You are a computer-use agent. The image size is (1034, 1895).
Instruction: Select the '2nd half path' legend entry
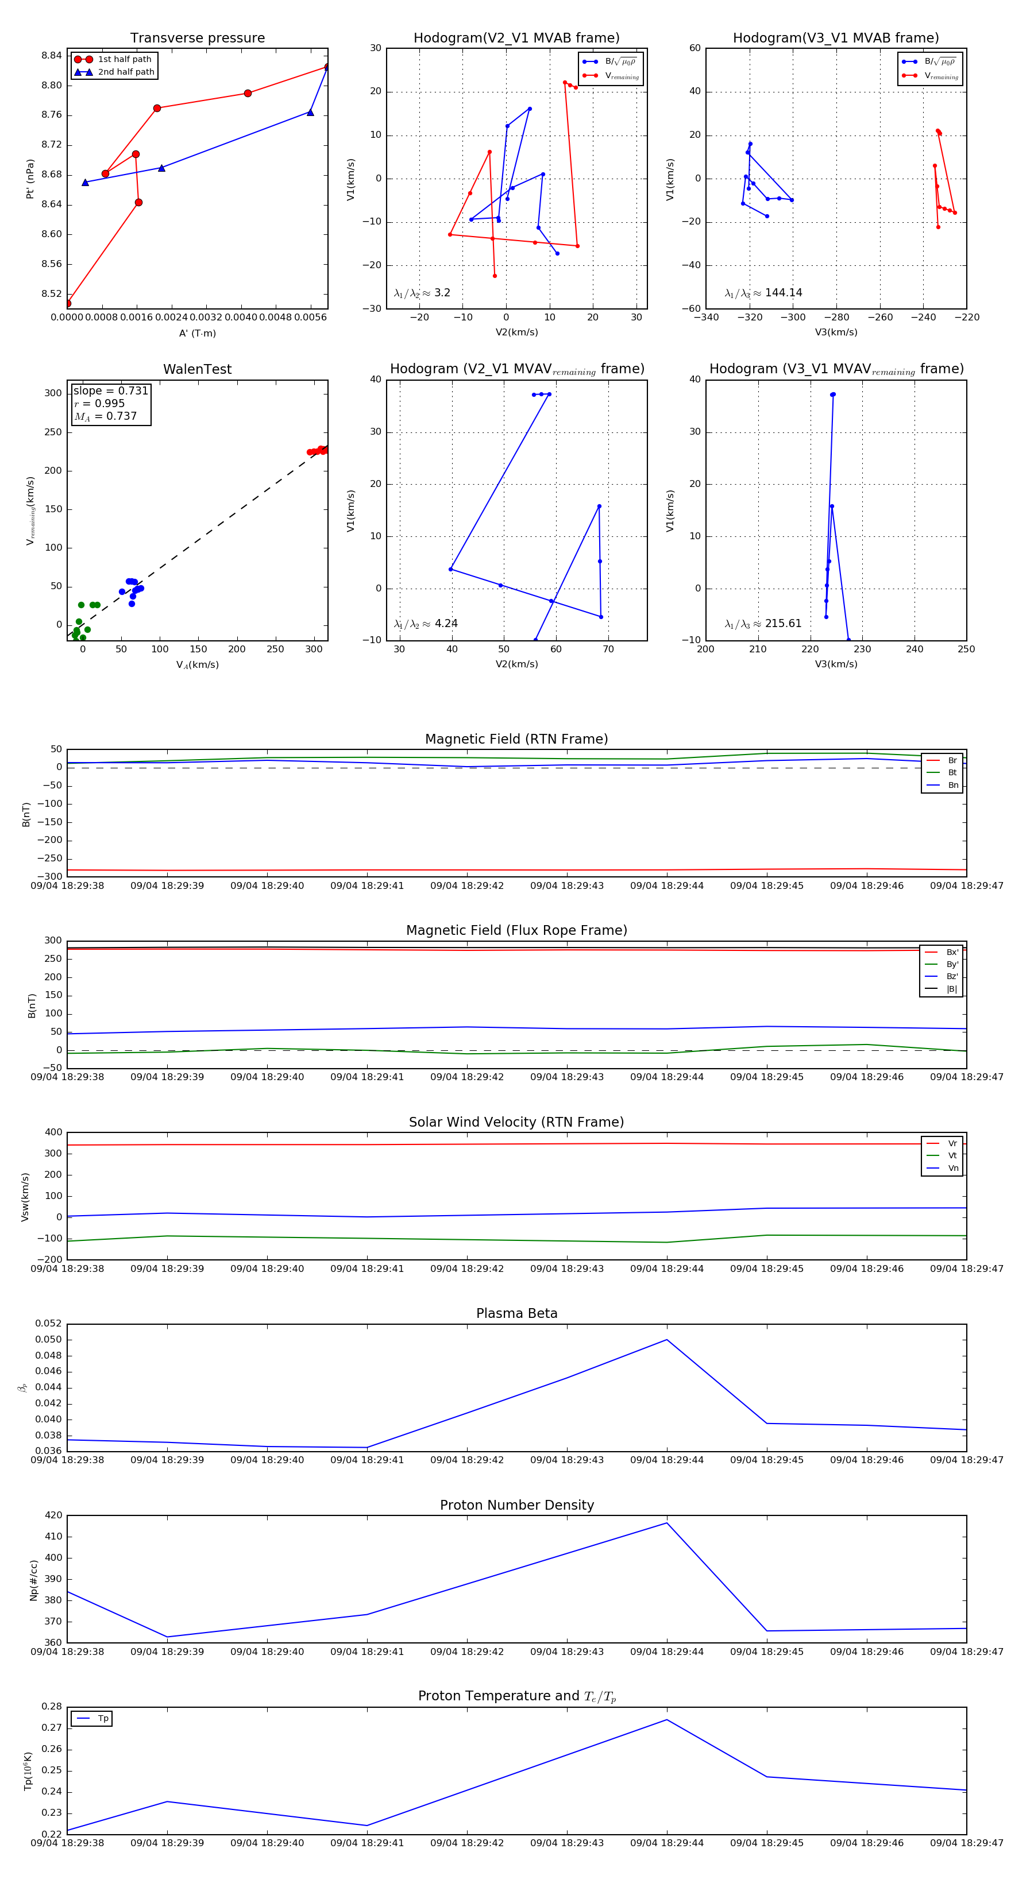pos(114,71)
